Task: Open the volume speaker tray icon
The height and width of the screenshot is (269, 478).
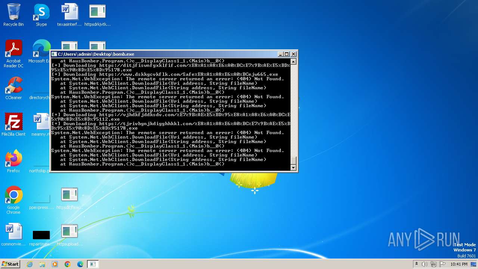Action: tap(425, 264)
